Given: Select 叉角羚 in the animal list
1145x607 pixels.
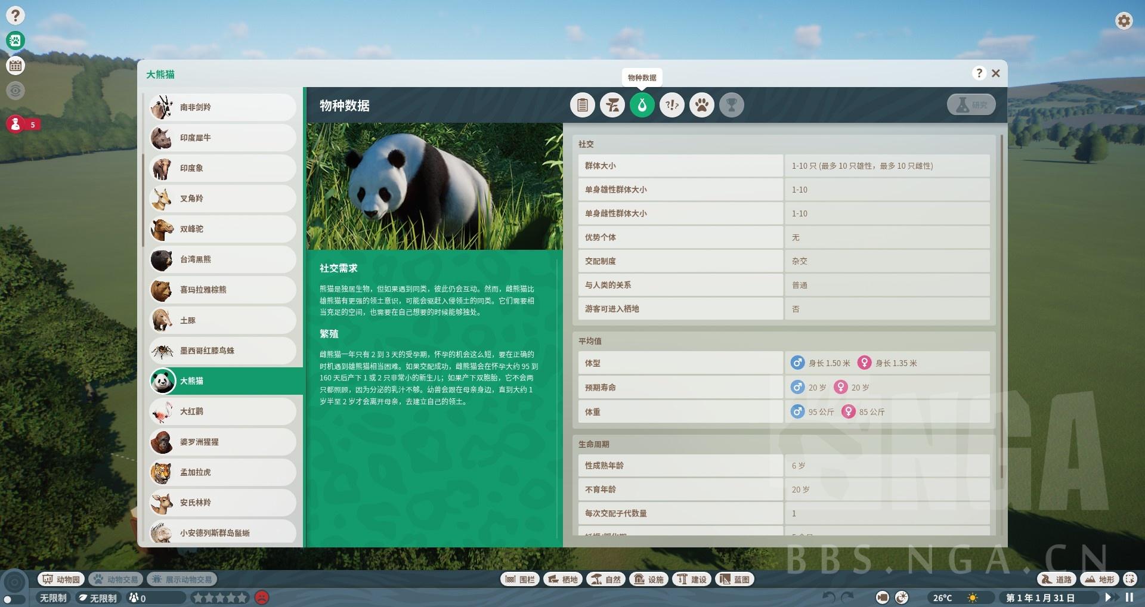Looking at the screenshot, I should click(x=222, y=199).
